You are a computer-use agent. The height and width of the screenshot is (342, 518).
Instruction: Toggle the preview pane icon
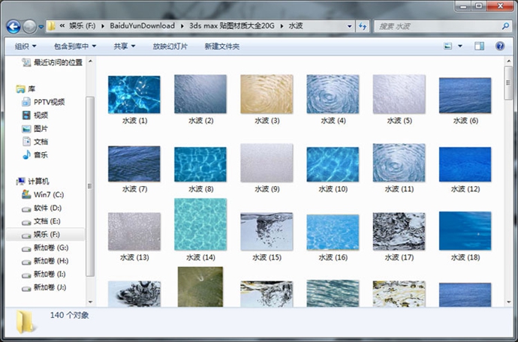click(480, 46)
